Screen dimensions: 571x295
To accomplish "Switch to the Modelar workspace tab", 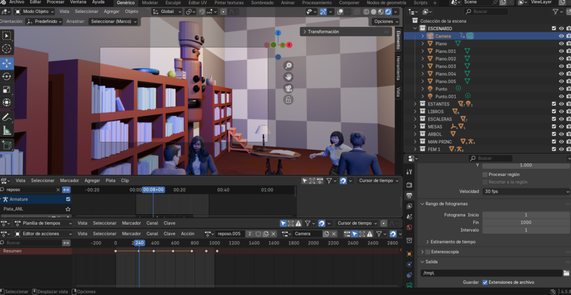I will coord(149,3).
